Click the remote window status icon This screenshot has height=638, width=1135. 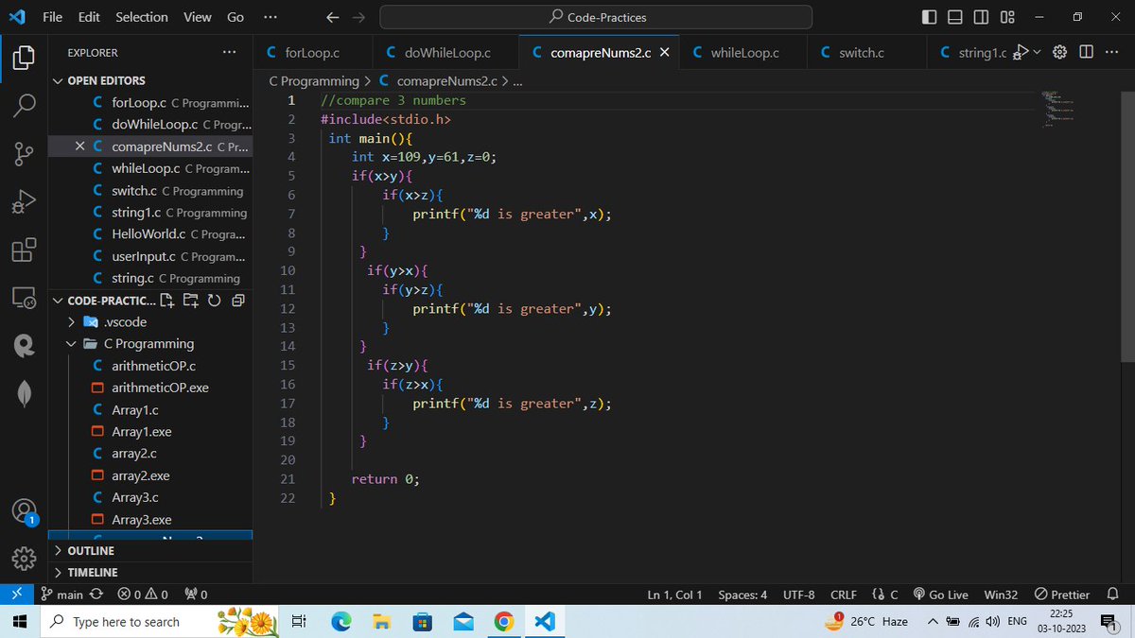coord(15,595)
